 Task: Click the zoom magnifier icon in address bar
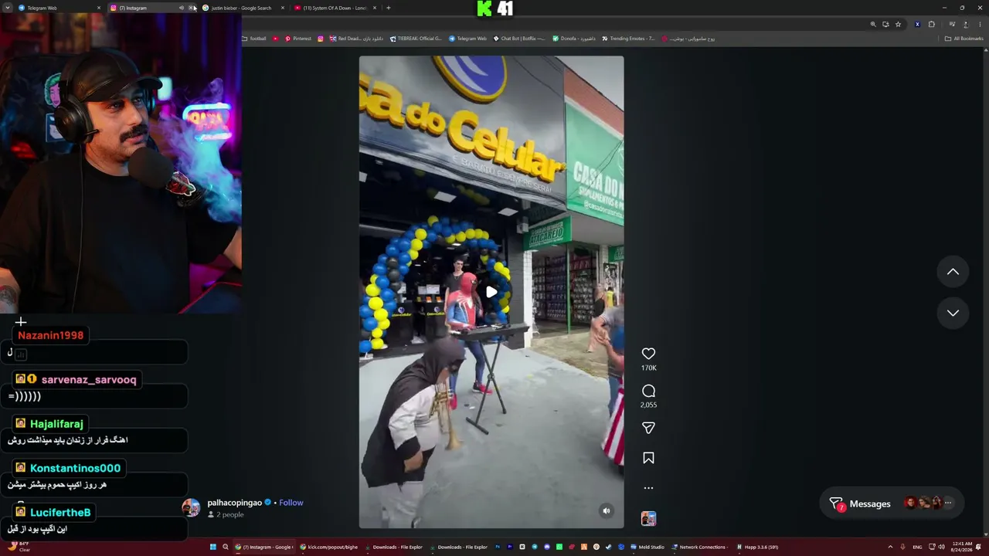(873, 24)
